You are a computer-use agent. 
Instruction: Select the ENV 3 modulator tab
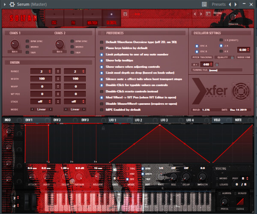coord(93,120)
